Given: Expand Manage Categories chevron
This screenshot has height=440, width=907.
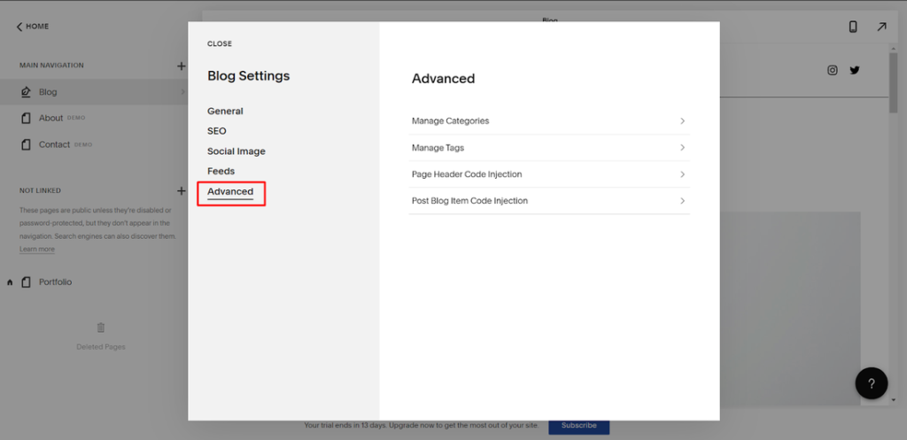Looking at the screenshot, I should pyautogui.click(x=682, y=121).
